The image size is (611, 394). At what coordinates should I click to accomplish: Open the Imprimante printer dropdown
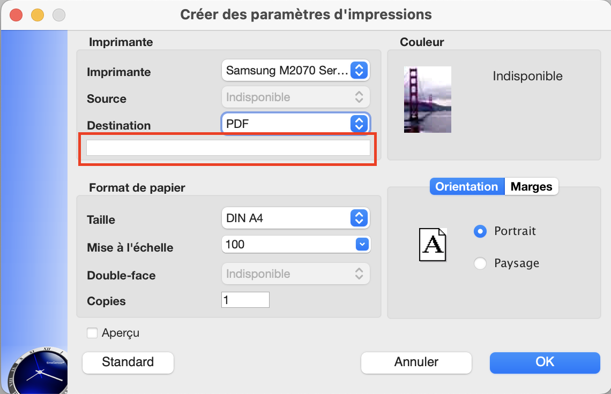tap(295, 71)
